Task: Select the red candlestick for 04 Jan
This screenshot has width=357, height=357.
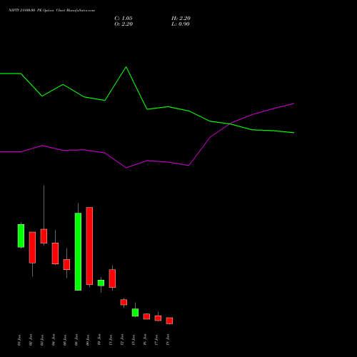Action: (55, 253)
